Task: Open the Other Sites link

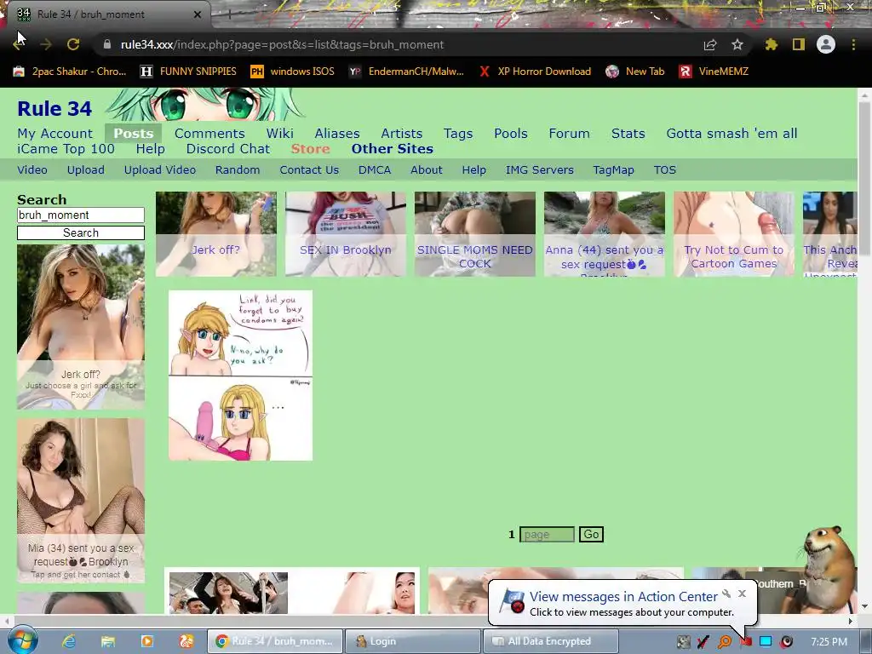Action: tap(392, 149)
